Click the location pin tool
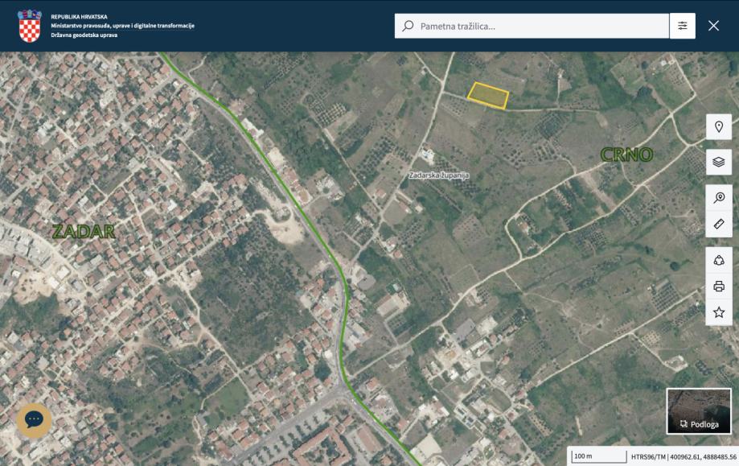739x466 pixels. coord(718,126)
